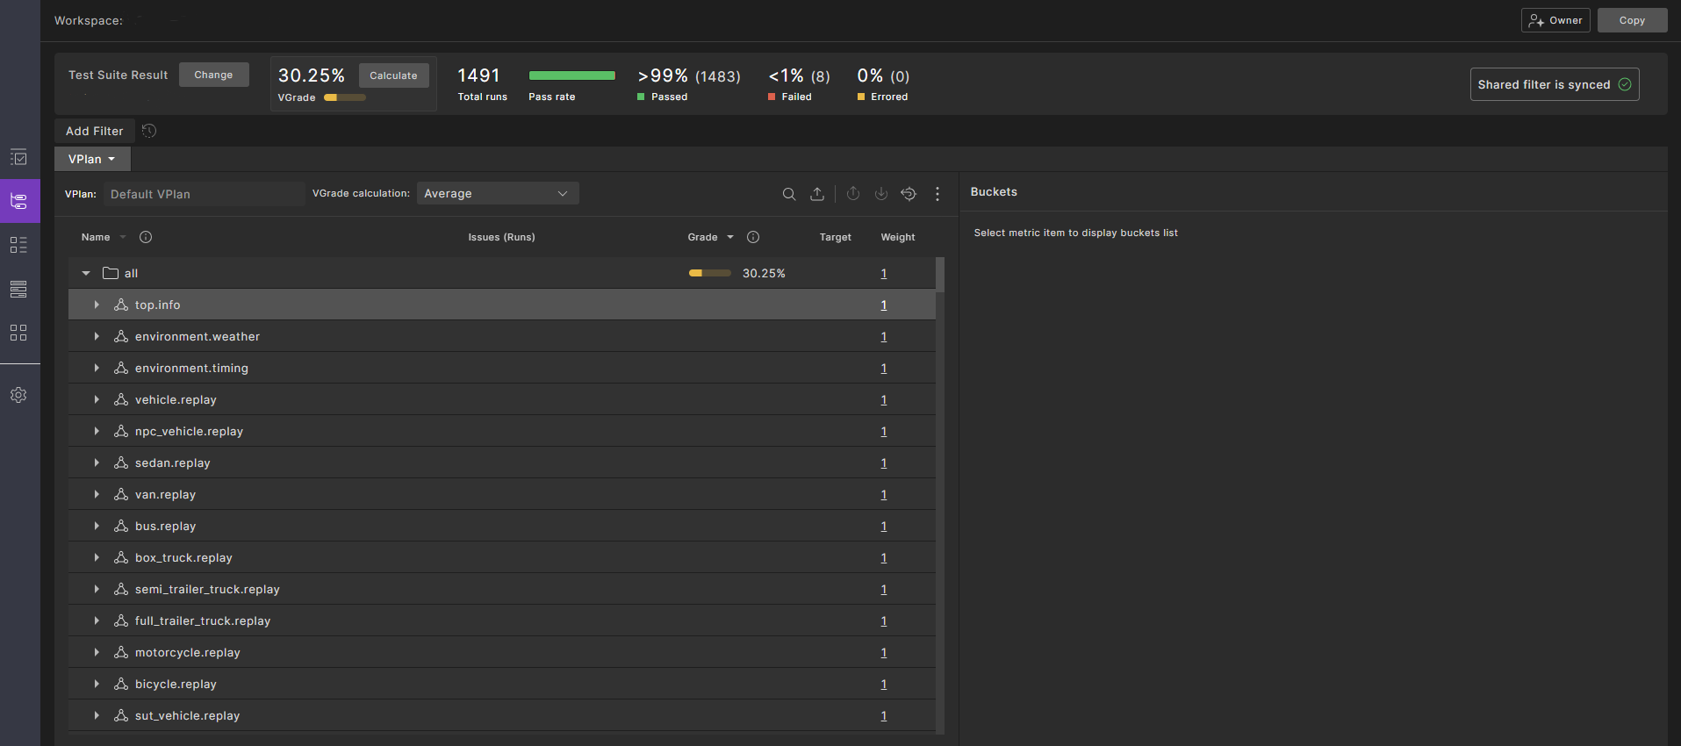The height and width of the screenshot is (746, 1681).
Task: Click the search magnifier in VPlan toolbar
Action: click(789, 194)
